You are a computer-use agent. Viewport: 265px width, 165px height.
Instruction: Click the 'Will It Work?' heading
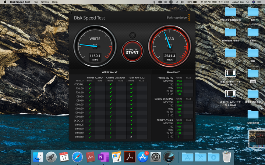110,72
